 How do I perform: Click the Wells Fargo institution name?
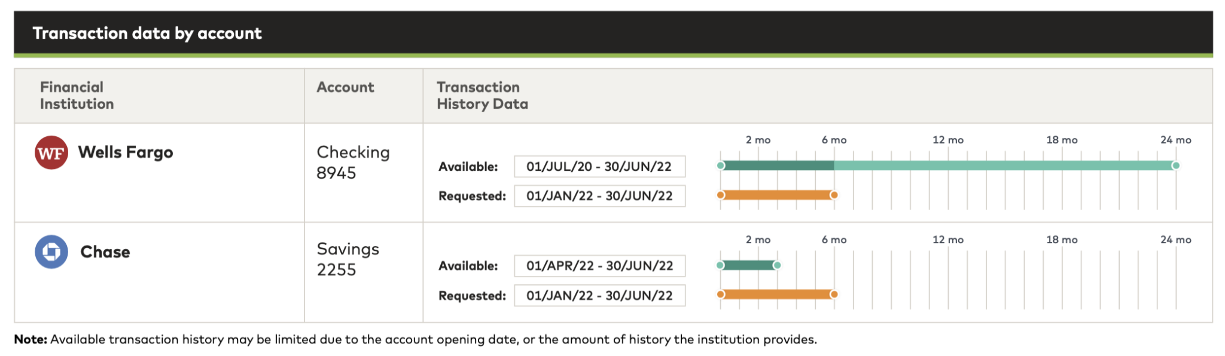click(x=126, y=153)
